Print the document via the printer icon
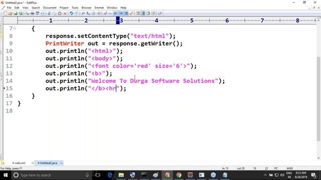Image resolution: width=321 pixels, height=180 pixels. pyautogui.click(x=32, y=13)
